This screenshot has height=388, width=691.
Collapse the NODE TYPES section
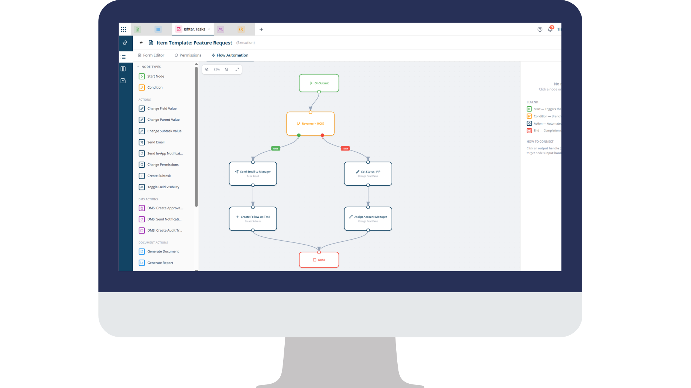click(138, 67)
